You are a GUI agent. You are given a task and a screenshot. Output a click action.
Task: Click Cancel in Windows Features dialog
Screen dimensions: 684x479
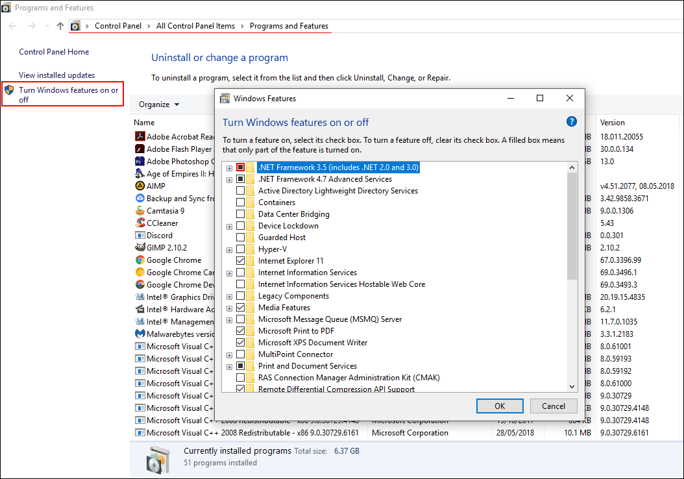[x=554, y=406]
